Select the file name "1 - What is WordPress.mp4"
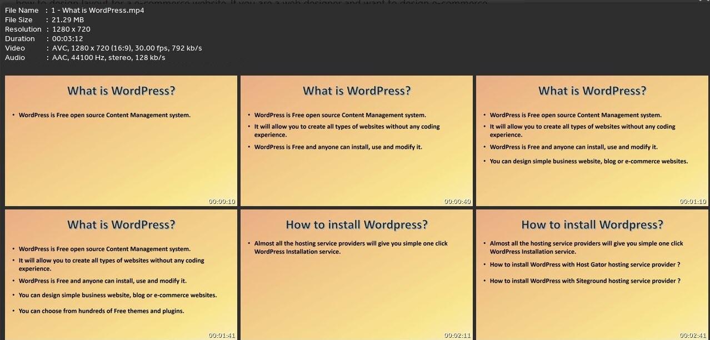This screenshot has height=340, width=710. point(98,10)
